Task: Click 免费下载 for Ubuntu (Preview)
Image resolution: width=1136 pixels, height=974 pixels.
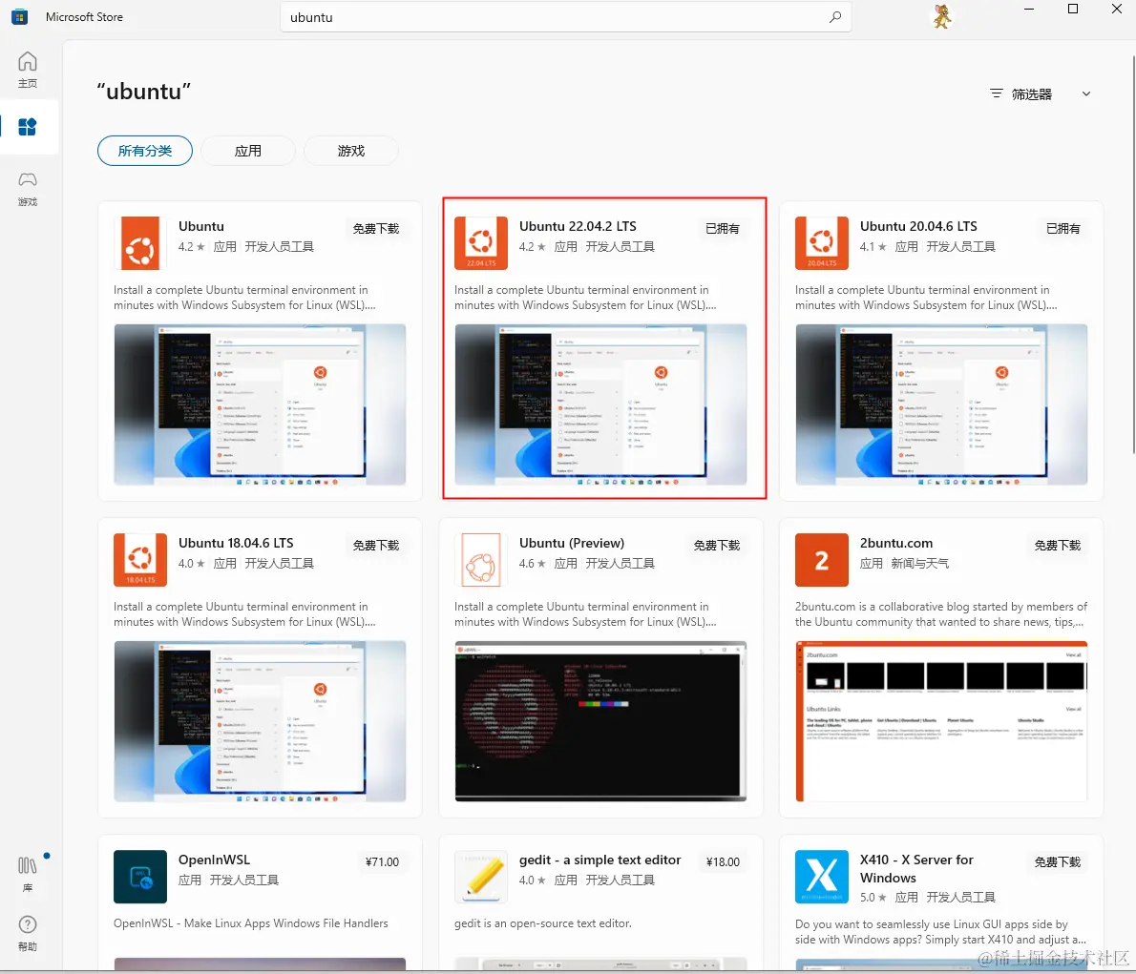Action: (717, 546)
